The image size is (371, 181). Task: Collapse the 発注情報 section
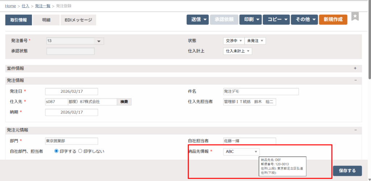[x=355, y=80]
